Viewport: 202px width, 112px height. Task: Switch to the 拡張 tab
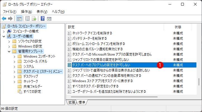[72, 102]
